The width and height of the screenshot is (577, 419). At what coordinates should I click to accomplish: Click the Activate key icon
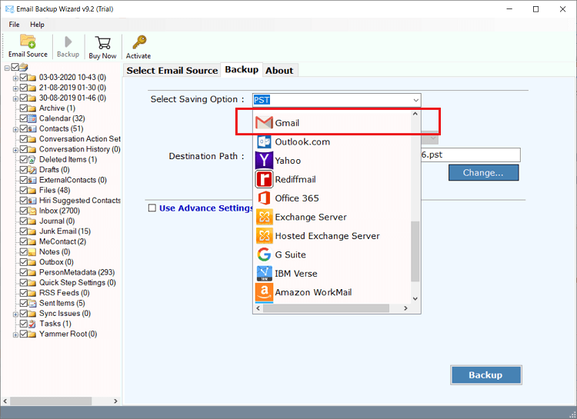tap(139, 42)
